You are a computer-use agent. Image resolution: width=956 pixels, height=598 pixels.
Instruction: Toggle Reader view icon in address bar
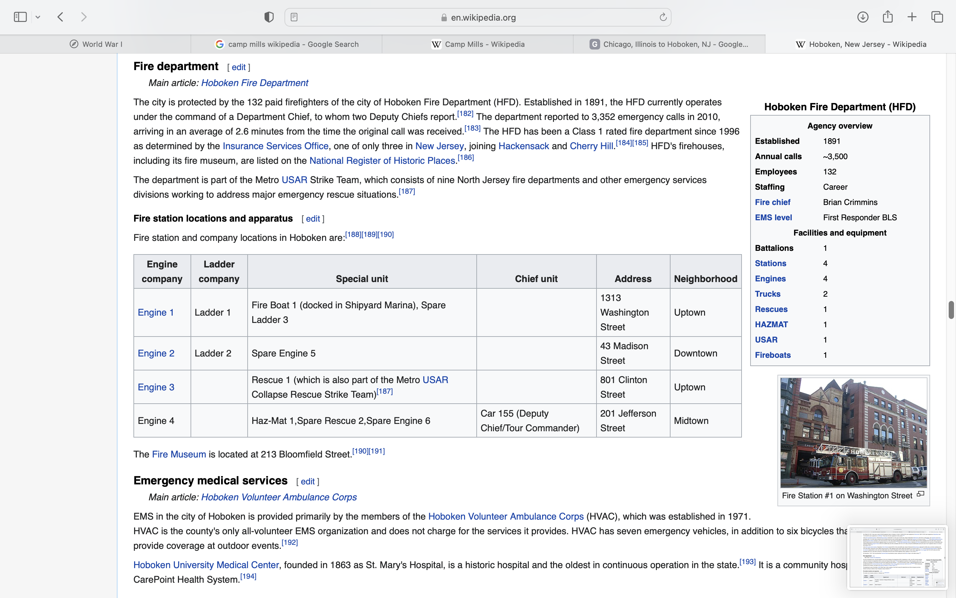(294, 17)
